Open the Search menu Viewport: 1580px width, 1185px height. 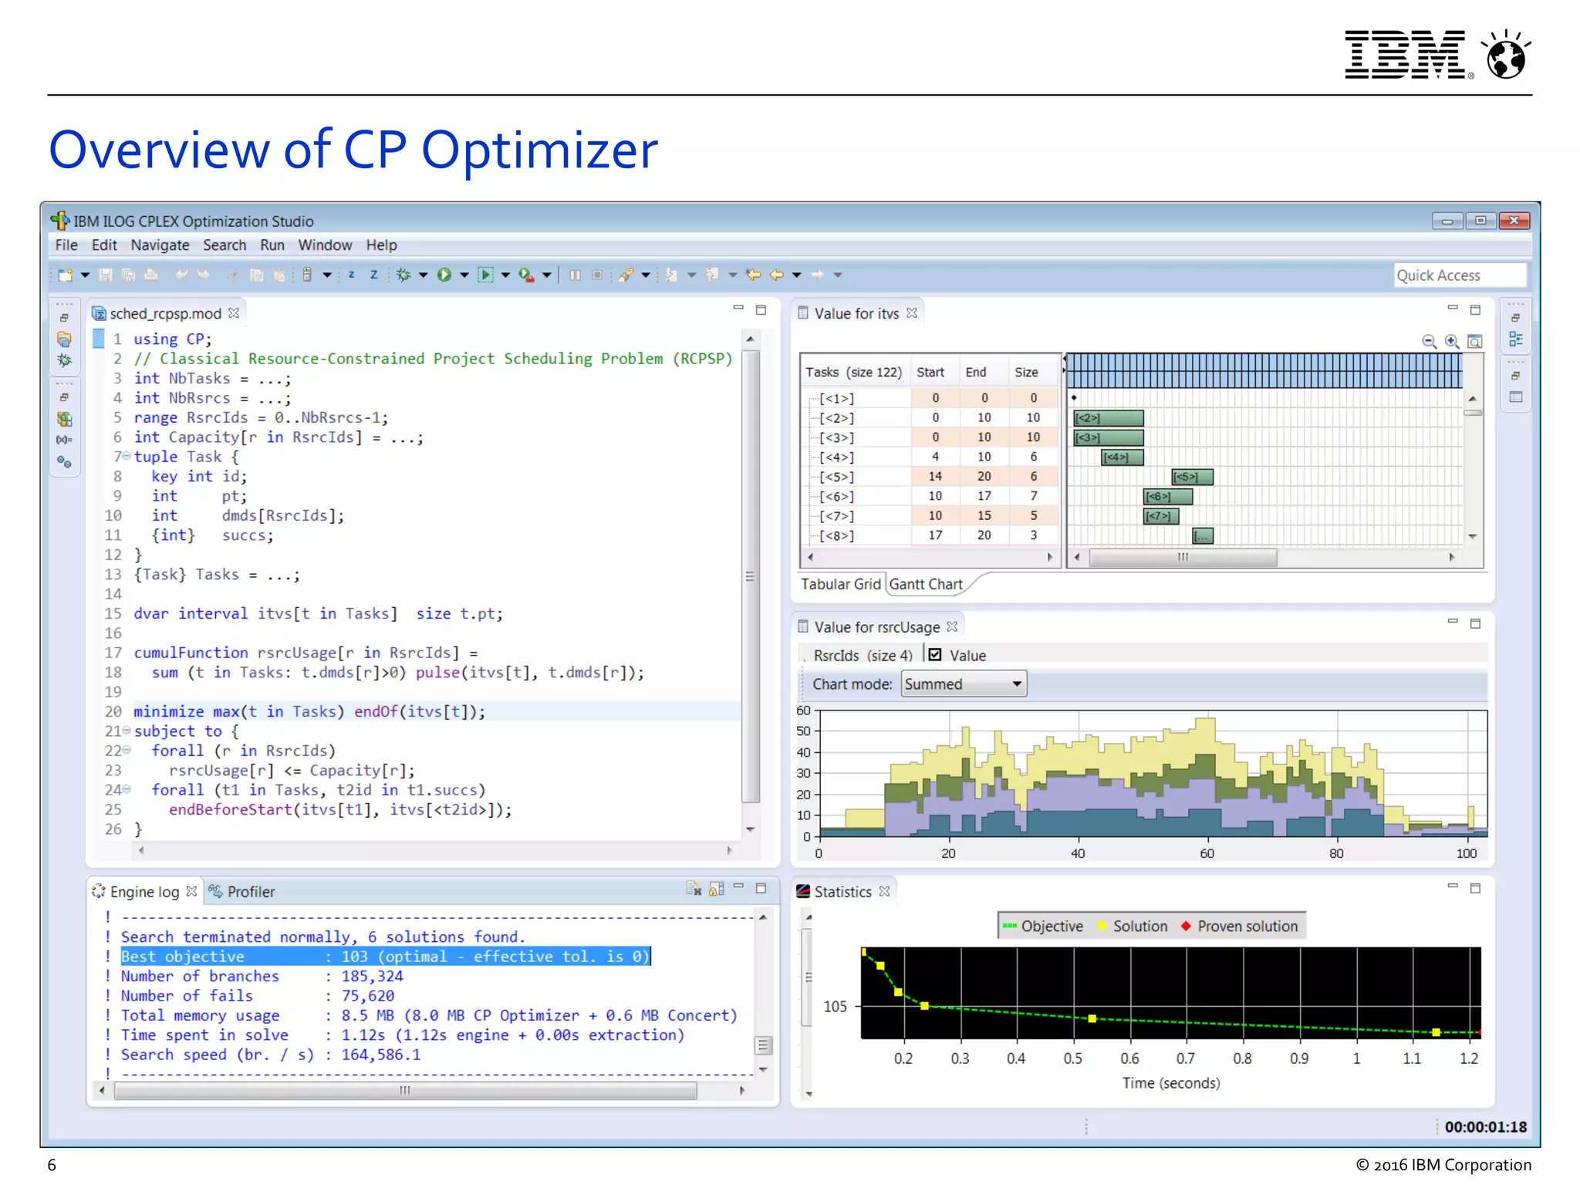tap(225, 245)
